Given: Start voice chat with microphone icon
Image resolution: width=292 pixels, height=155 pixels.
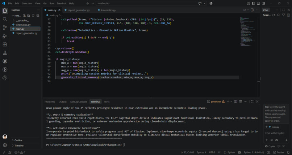Looking at the screenshot, I should click(x=287, y=140).
